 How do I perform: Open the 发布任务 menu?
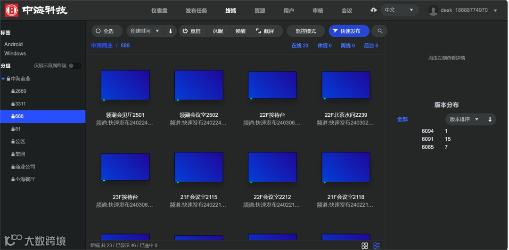(196, 11)
